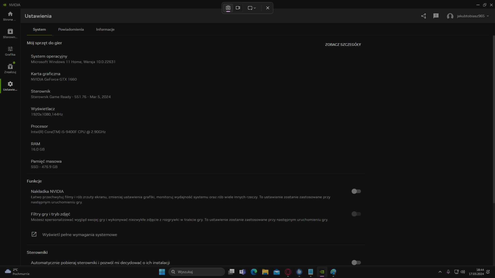The width and height of the screenshot is (495, 278).
Task: Select the Powiadomienia tab
Action: [x=71, y=29]
